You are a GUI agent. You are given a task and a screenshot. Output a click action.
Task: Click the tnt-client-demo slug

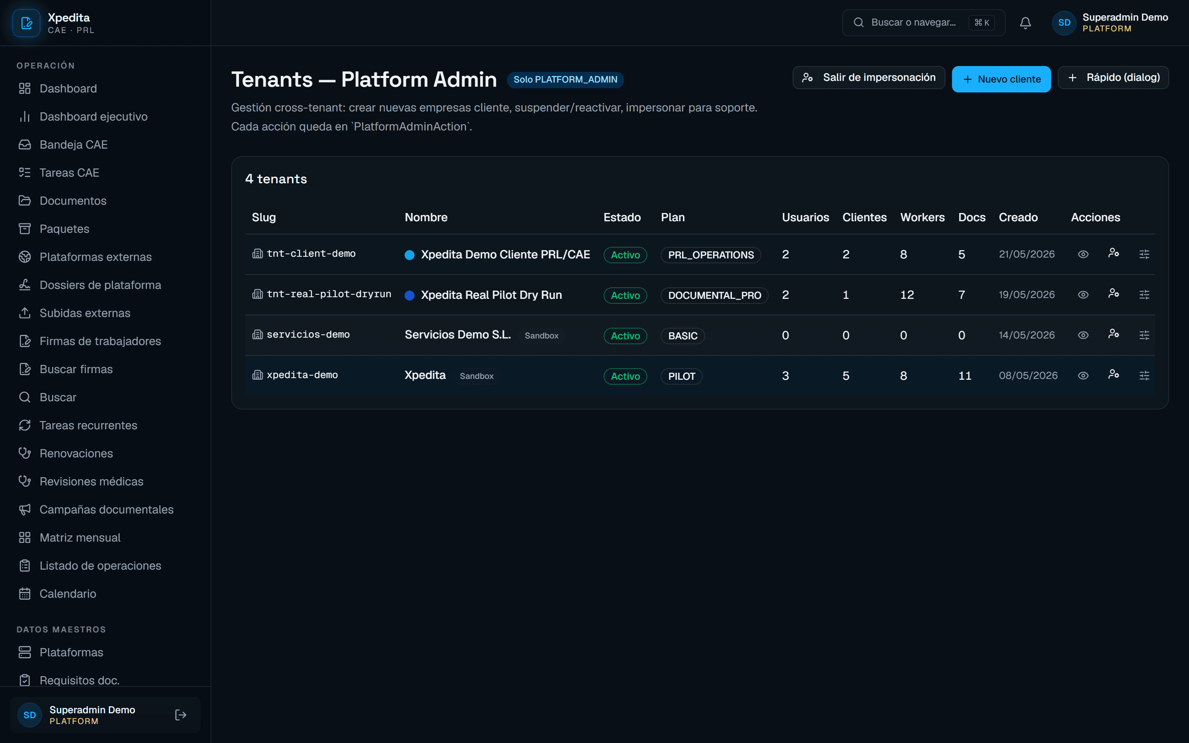tap(311, 253)
